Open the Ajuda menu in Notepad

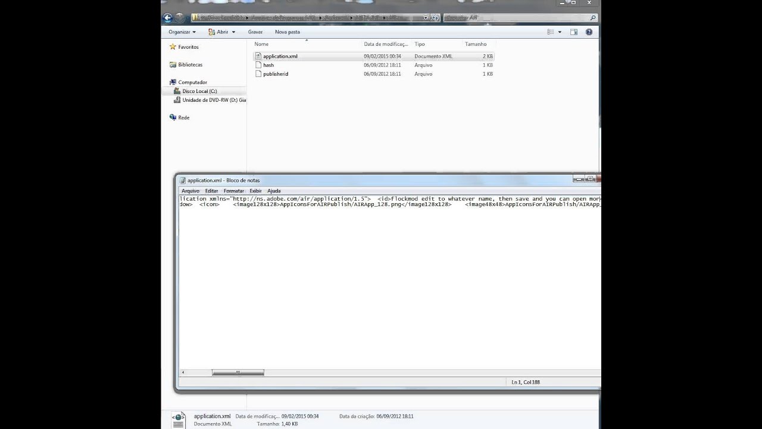pos(274,191)
